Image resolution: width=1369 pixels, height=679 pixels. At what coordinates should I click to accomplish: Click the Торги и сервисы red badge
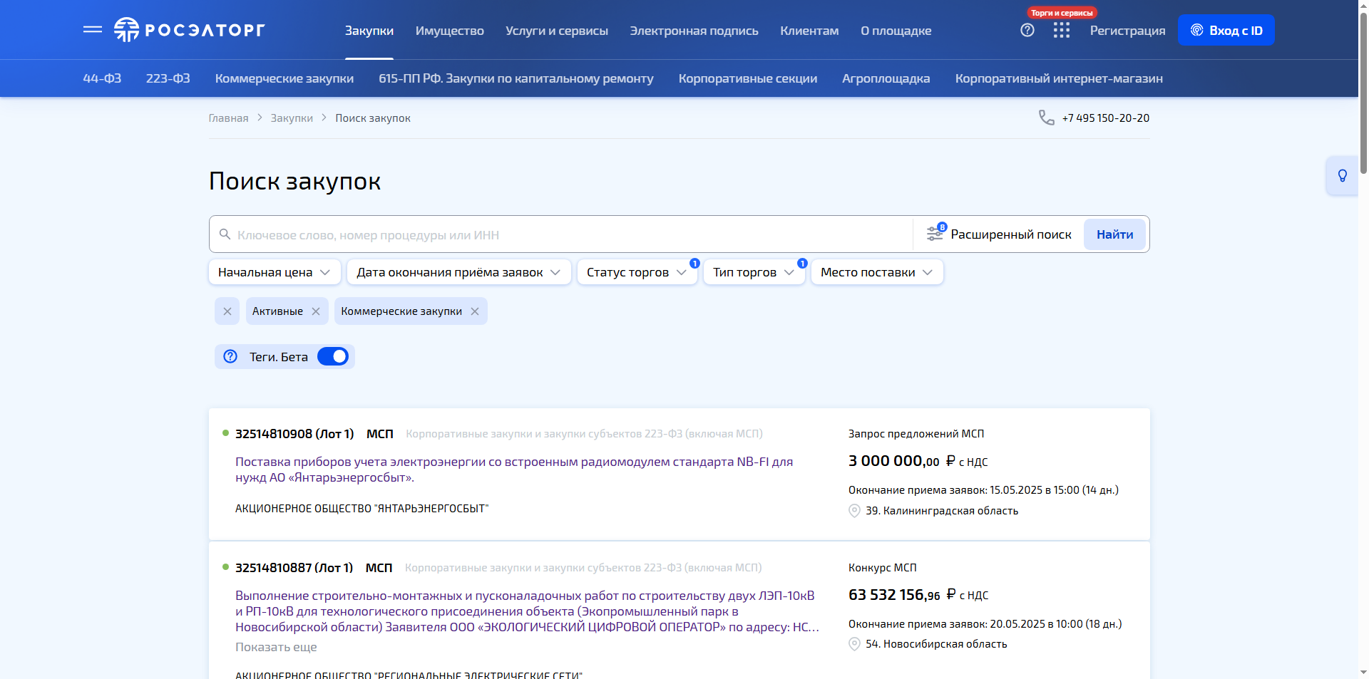[x=1062, y=13]
